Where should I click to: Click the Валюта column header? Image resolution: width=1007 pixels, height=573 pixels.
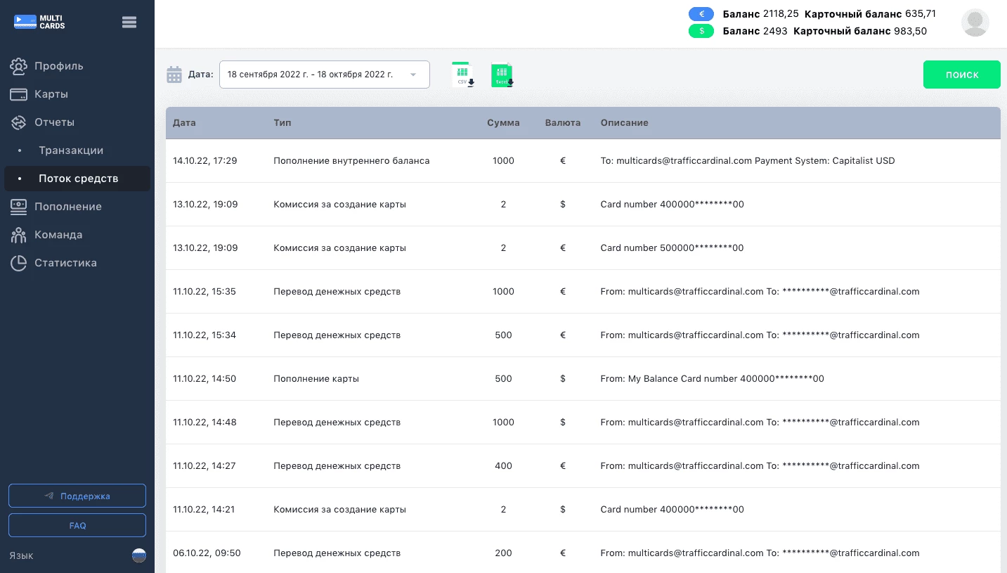pos(563,122)
